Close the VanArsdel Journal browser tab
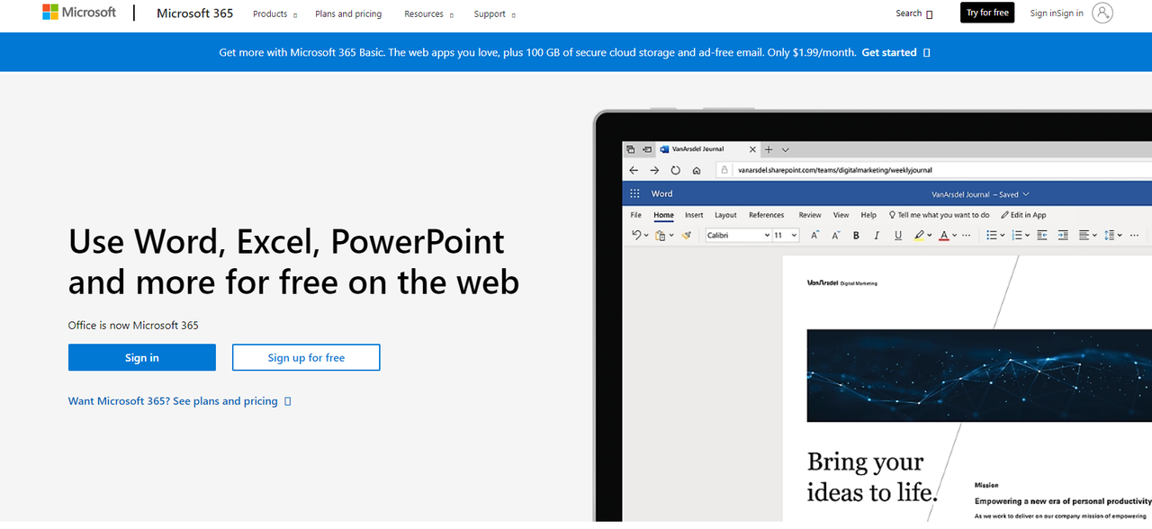 click(752, 149)
